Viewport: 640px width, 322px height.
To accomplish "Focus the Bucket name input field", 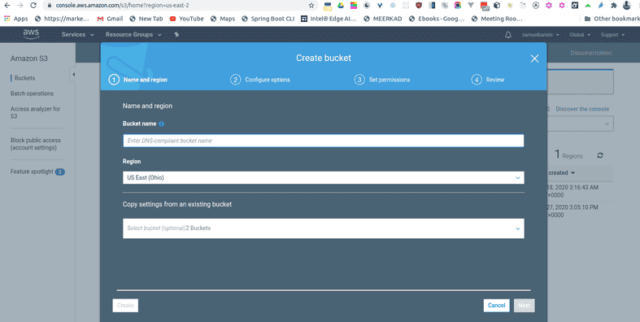I will tap(324, 141).
